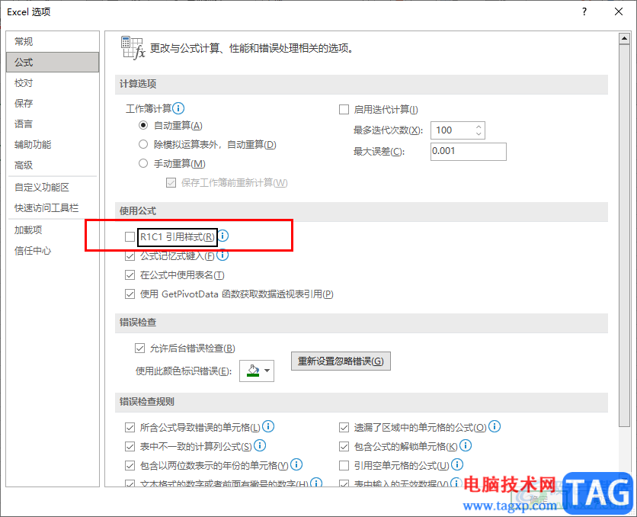This screenshot has height=517, width=637.
Task: Open the 辅助功能 options category
Action: pos(53,144)
